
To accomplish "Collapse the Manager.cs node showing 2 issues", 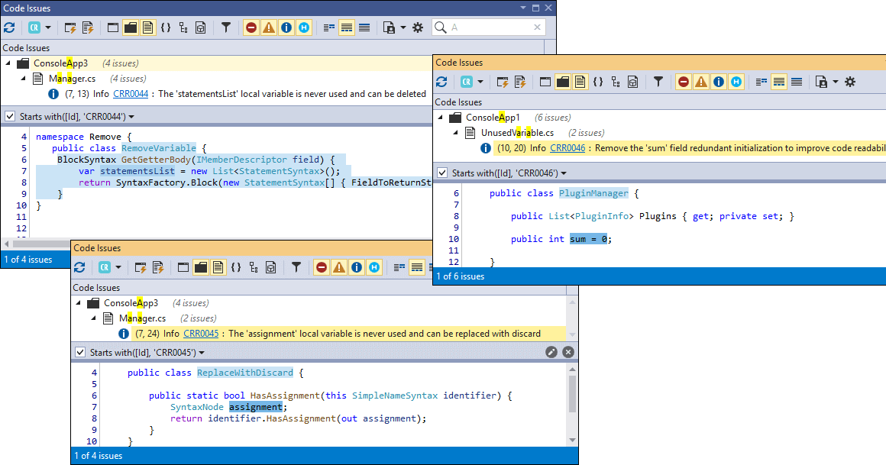I will click(92, 318).
